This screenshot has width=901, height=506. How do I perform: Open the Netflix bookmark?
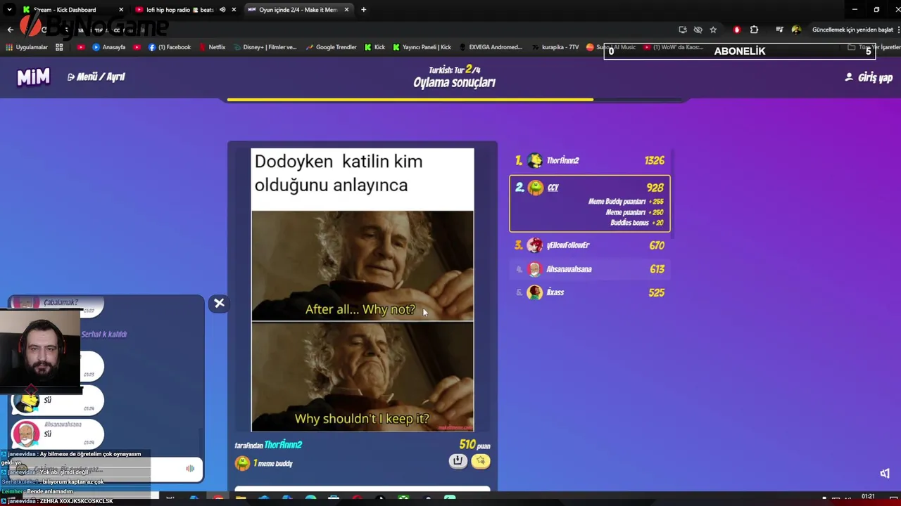pos(212,47)
